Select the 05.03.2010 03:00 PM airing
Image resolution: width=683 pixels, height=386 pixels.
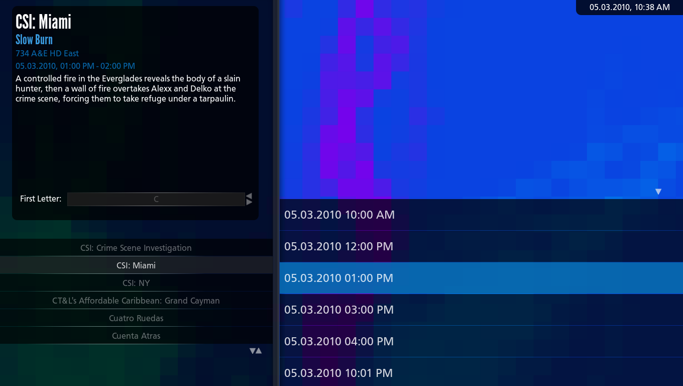[x=481, y=310]
